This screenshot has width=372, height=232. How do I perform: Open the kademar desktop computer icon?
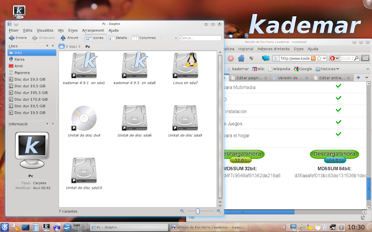point(19,12)
